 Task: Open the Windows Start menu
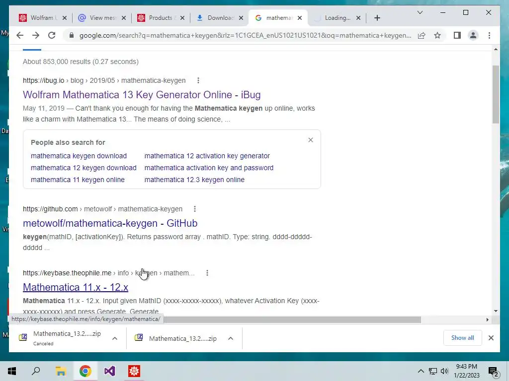[12, 371]
